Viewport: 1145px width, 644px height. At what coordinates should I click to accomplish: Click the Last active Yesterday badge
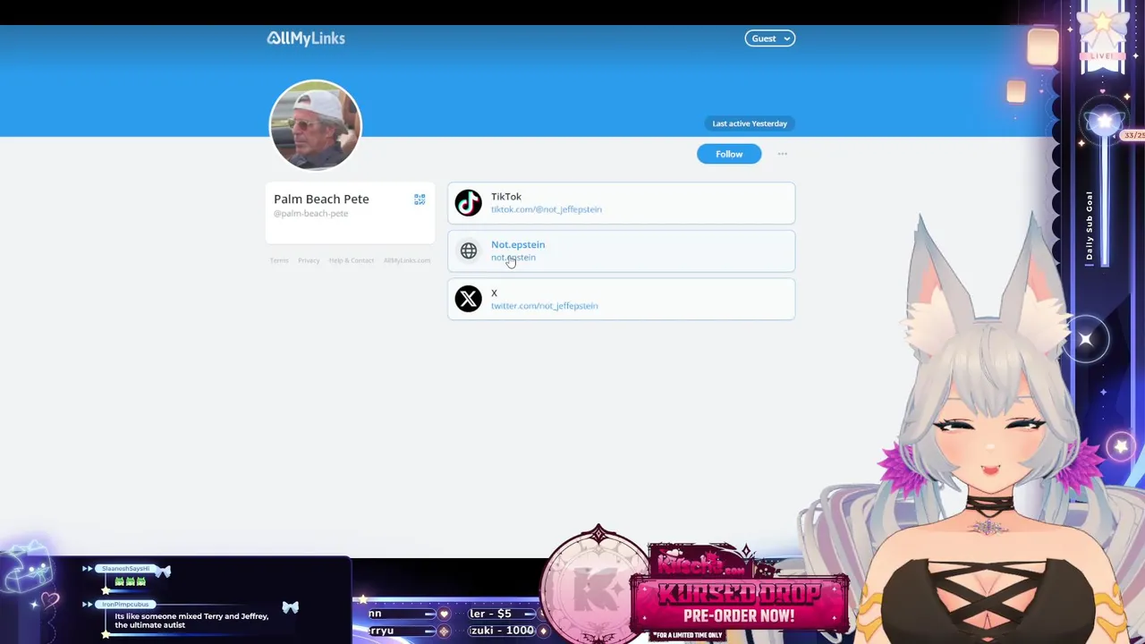750,123
